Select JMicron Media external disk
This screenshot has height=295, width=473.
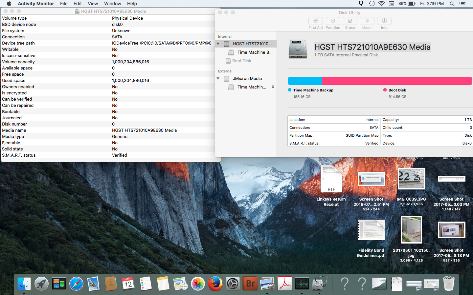pyautogui.click(x=246, y=78)
